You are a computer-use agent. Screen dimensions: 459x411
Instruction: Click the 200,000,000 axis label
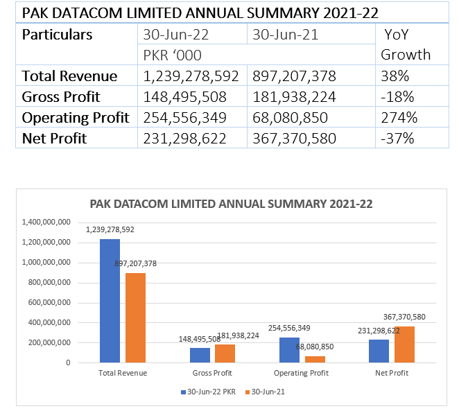pyautogui.click(x=49, y=342)
